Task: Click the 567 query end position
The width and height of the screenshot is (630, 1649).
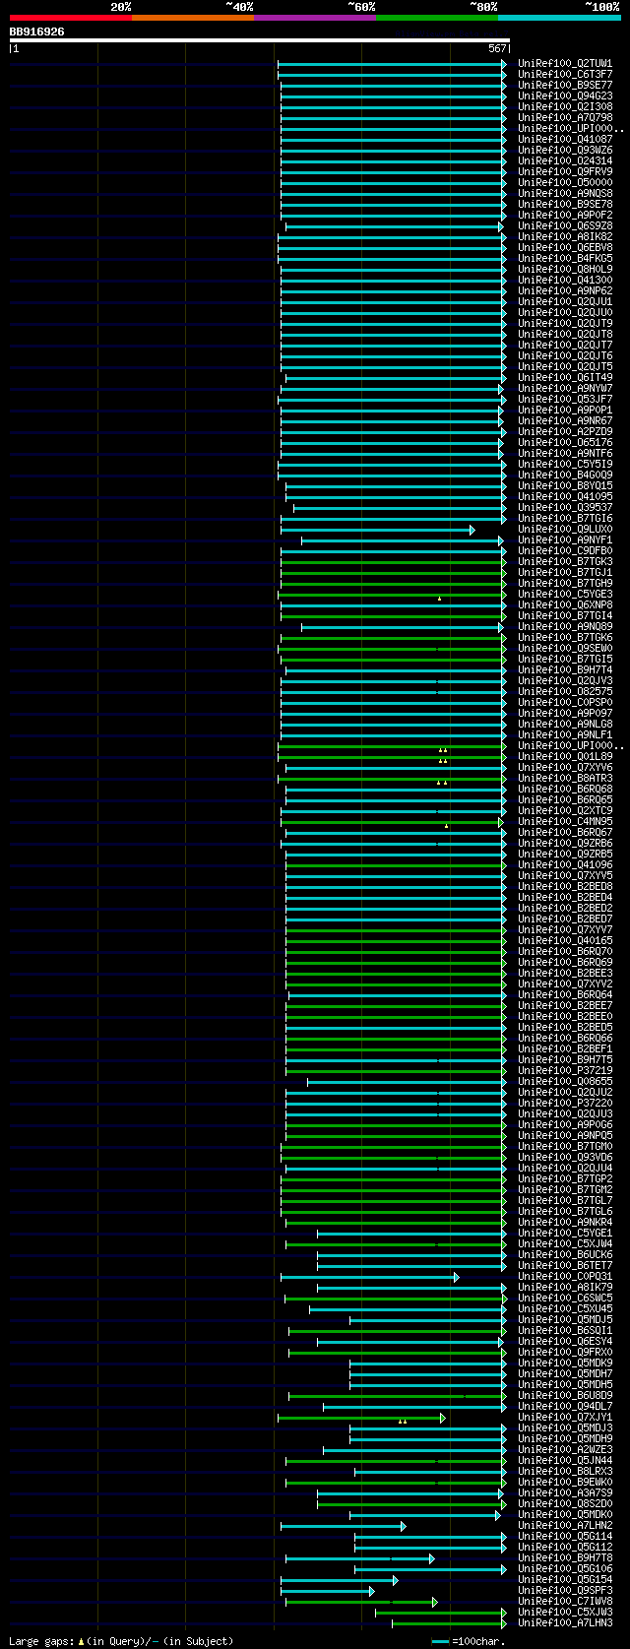Action: (497, 48)
